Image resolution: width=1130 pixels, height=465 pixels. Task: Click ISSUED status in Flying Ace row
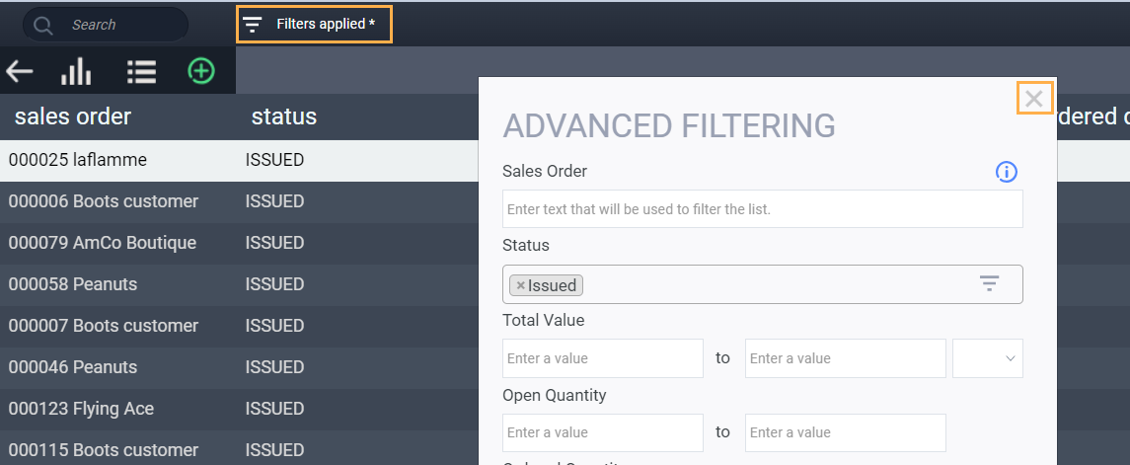click(274, 409)
